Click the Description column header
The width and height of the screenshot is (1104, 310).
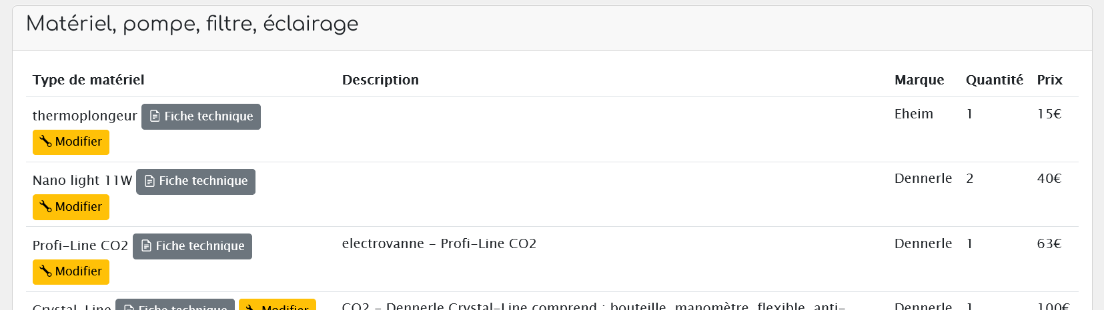[x=380, y=80]
